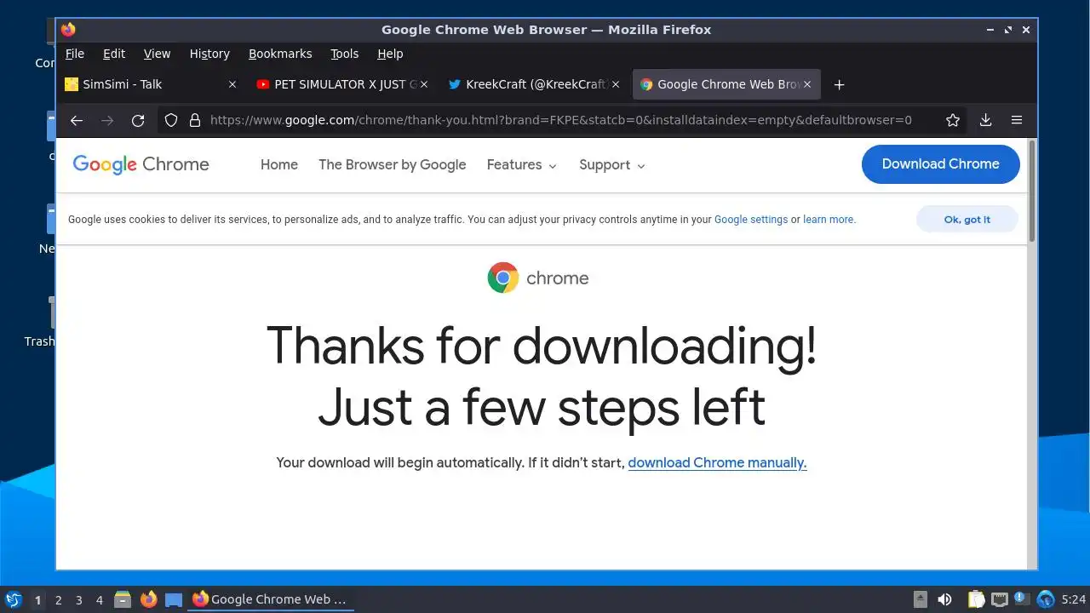Expand the Support dropdown in navigation

pyautogui.click(x=612, y=165)
